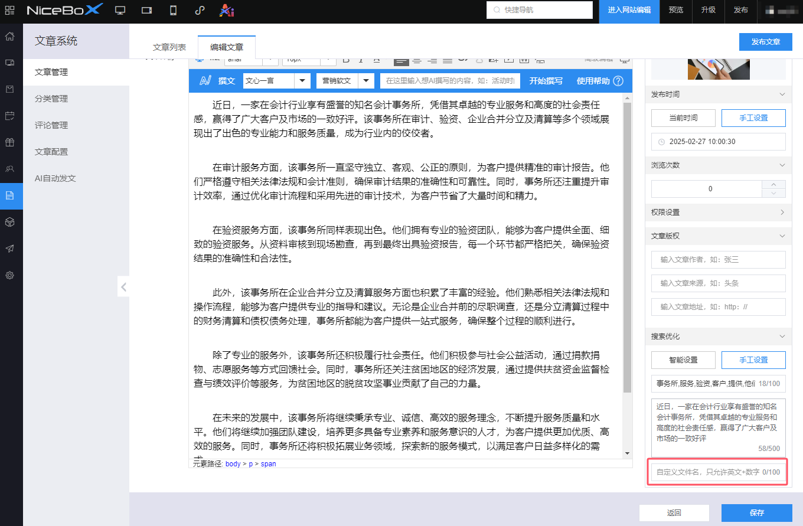The height and width of the screenshot is (526, 803).
Task: Click the editor scrollbar down arrow
Action: [x=628, y=453]
